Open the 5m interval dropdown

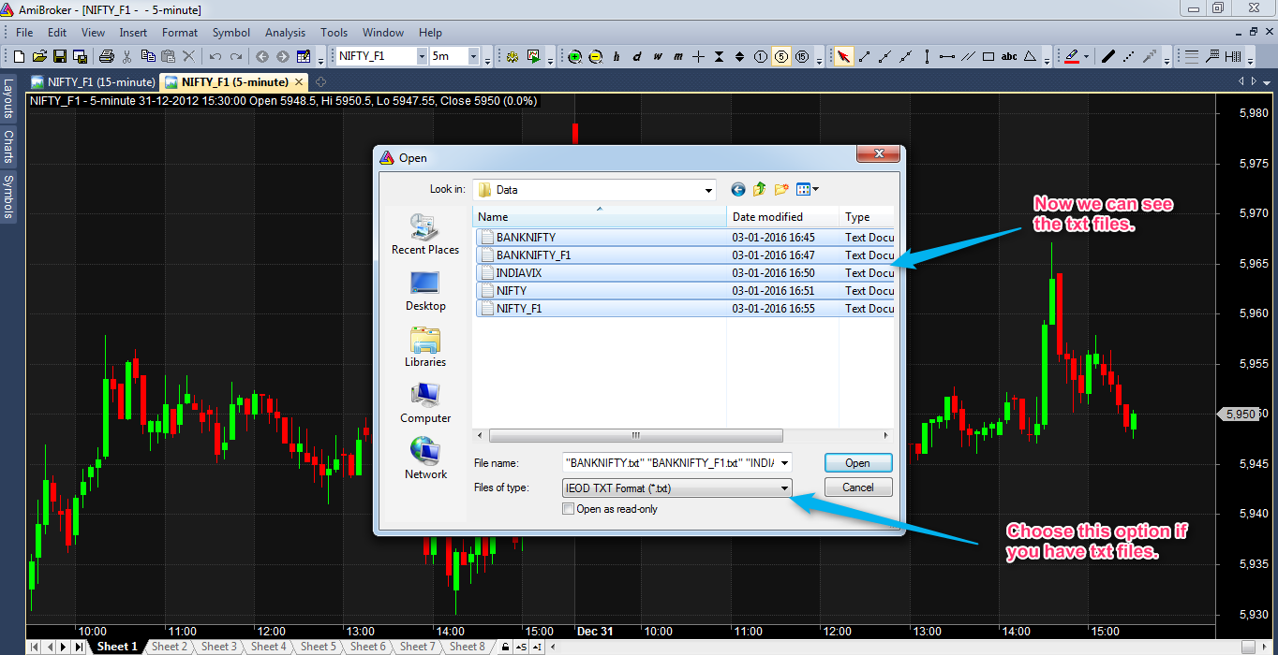473,56
